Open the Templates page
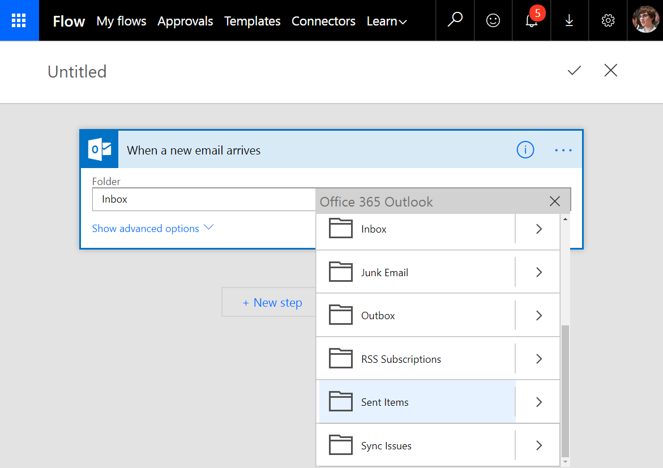This screenshot has width=663, height=468. [x=252, y=22]
